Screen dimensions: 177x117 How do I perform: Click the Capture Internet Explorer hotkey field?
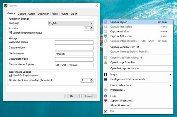[74, 65]
